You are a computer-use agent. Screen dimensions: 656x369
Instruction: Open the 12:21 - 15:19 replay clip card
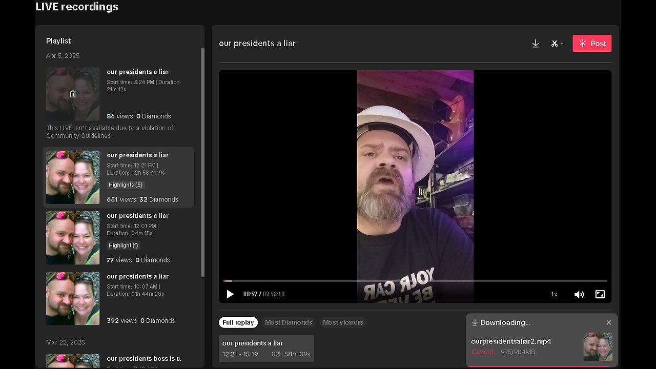(266, 348)
